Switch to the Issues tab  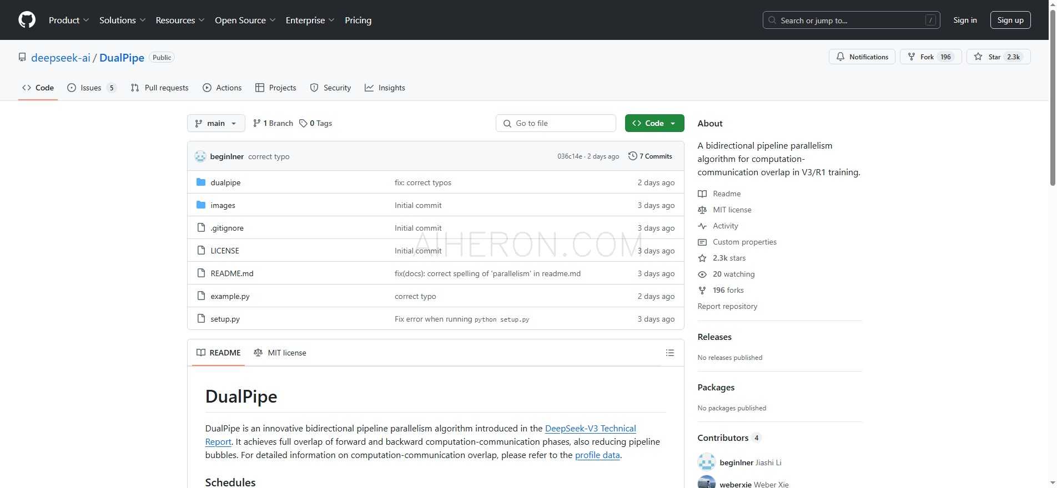92,88
